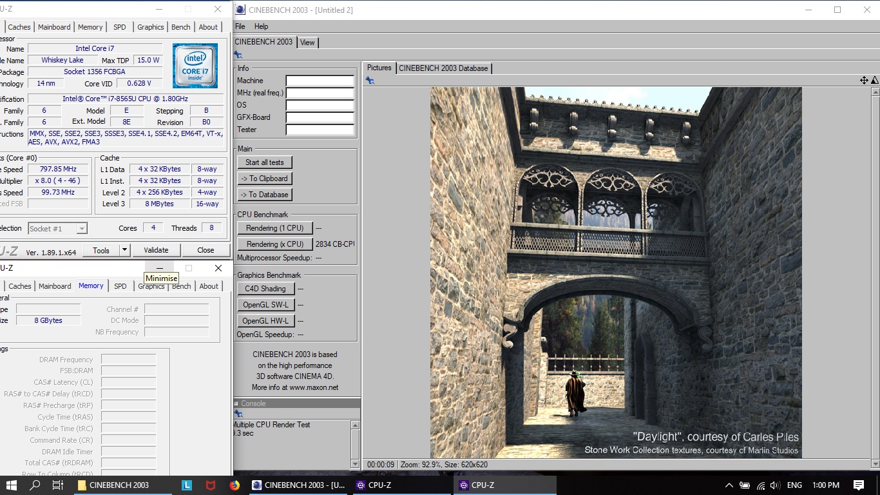880x495 pixels.
Task: Select the zoom triangle icon above the picture
Action: click(875, 81)
